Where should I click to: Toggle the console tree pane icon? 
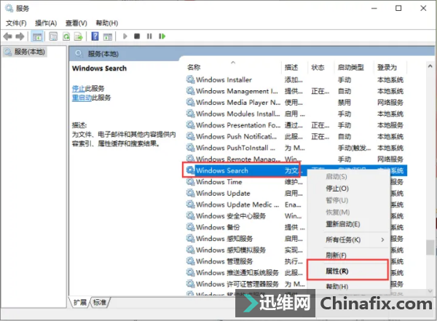(x=37, y=36)
